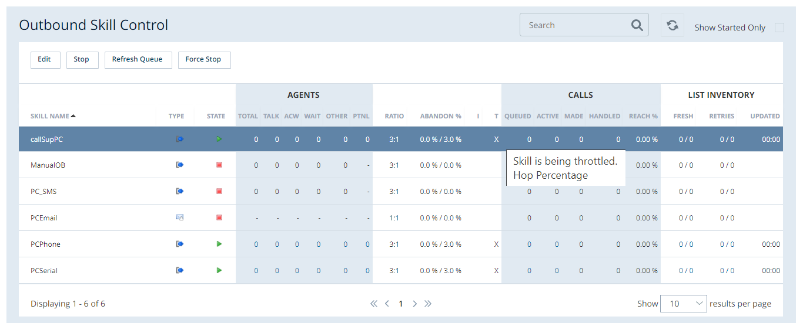
Task: Click the ABANDON % column header
Action: click(441, 116)
